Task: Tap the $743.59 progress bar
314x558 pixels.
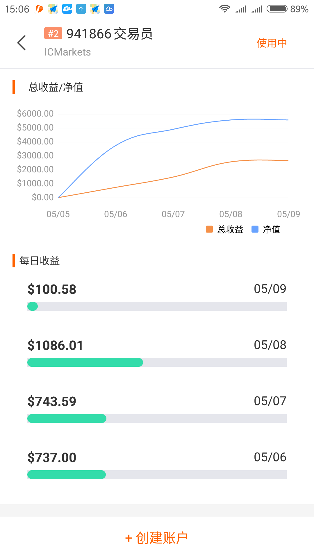Action: (x=157, y=419)
